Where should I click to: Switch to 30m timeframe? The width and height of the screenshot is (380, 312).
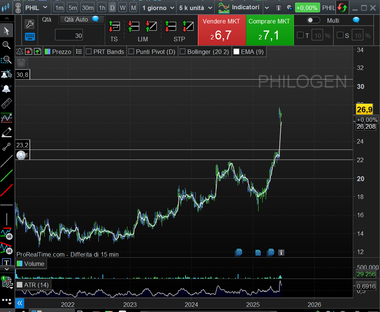(x=88, y=8)
